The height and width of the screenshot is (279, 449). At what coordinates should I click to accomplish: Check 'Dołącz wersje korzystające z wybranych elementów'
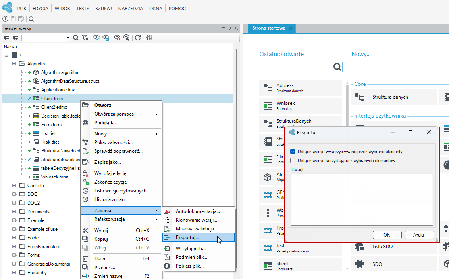[293, 161]
